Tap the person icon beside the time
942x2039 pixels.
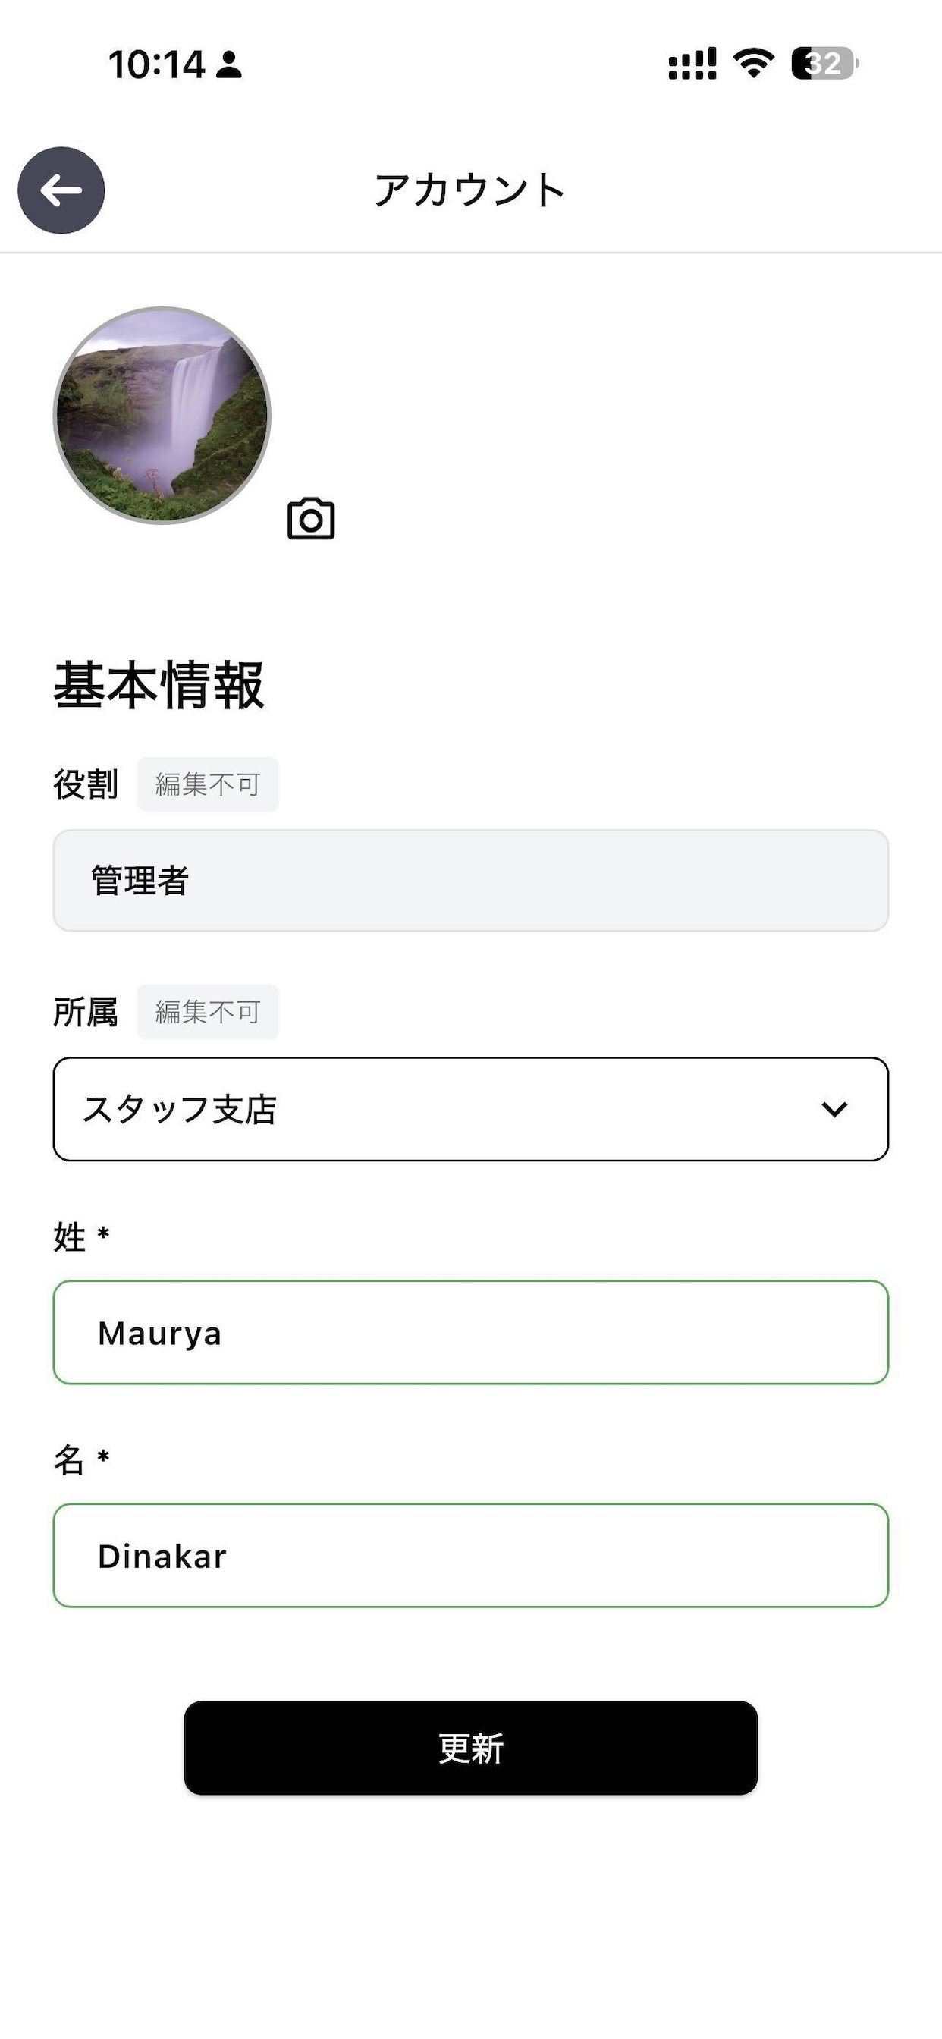click(x=230, y=65)
